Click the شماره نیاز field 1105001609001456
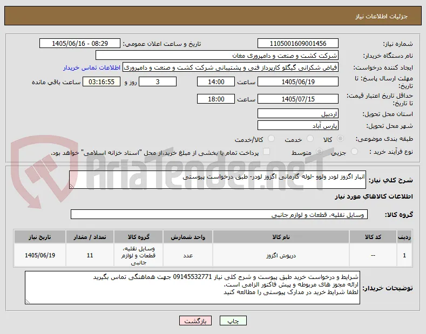The width and height of the screenshot is (426, 334). 297,44
